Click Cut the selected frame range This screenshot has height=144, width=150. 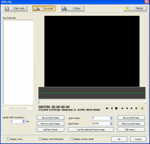91,130
